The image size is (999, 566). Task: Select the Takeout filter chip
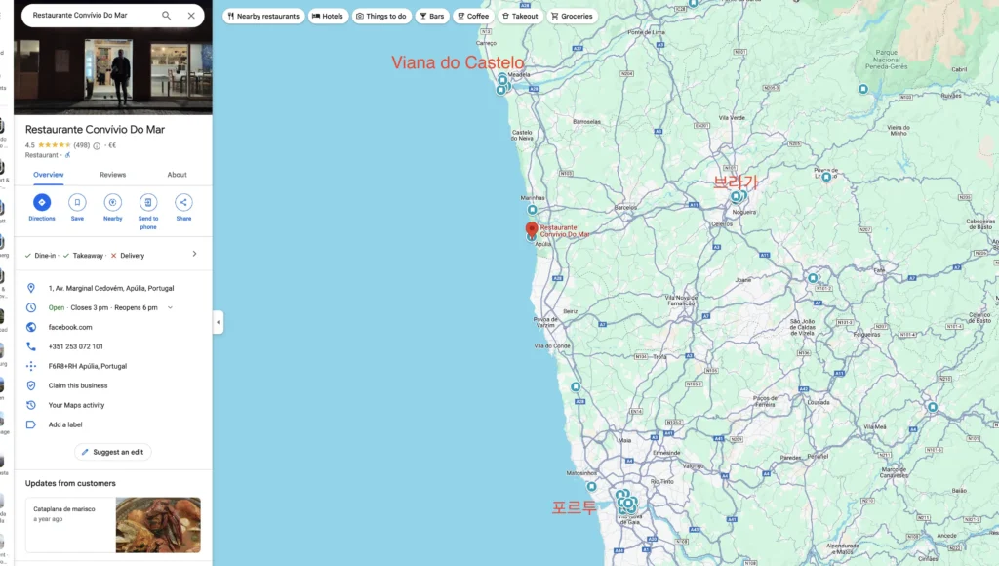[x=521, y=16]
